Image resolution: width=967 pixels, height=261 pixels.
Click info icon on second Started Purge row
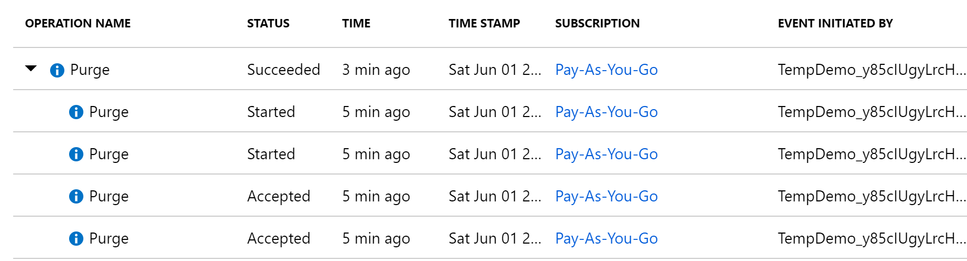point(76,154)
